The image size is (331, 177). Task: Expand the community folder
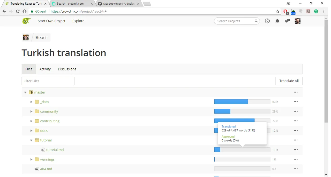click(31, 111)
